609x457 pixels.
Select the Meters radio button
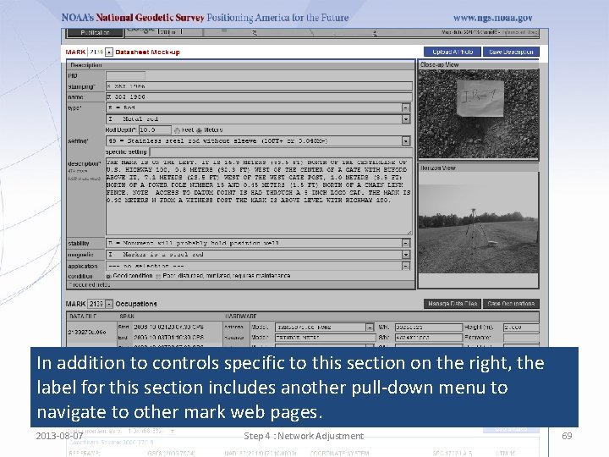(200, 130)
